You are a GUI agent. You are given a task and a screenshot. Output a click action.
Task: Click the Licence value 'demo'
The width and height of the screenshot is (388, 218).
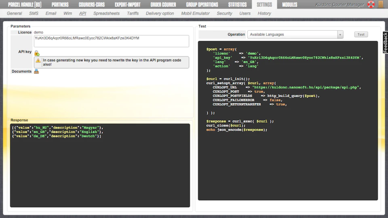(x=38, y=32)
